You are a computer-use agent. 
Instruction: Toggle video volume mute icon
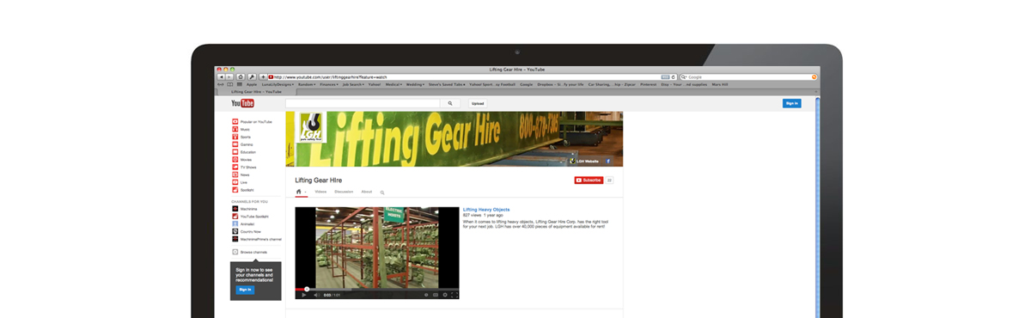[x=316, y=295]
